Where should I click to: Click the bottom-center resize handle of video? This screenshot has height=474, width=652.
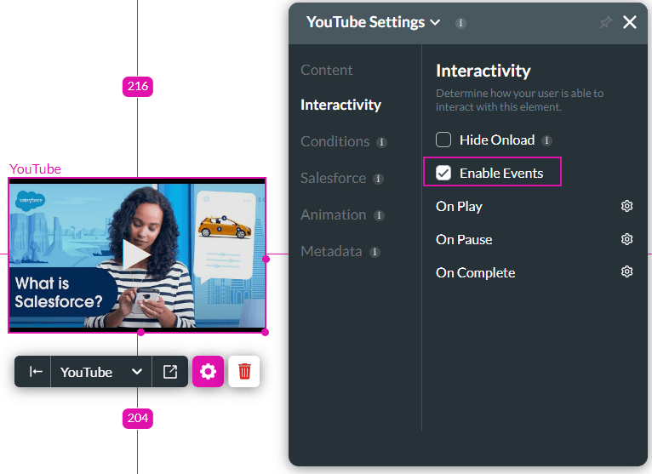(141, 332)
